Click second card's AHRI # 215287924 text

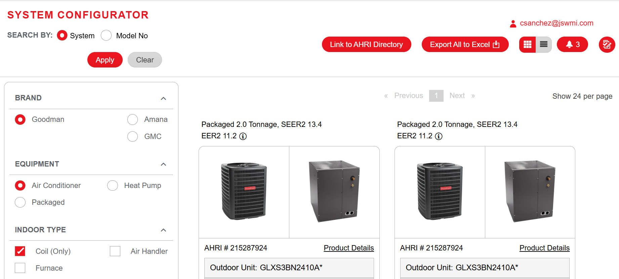point(431,248)
